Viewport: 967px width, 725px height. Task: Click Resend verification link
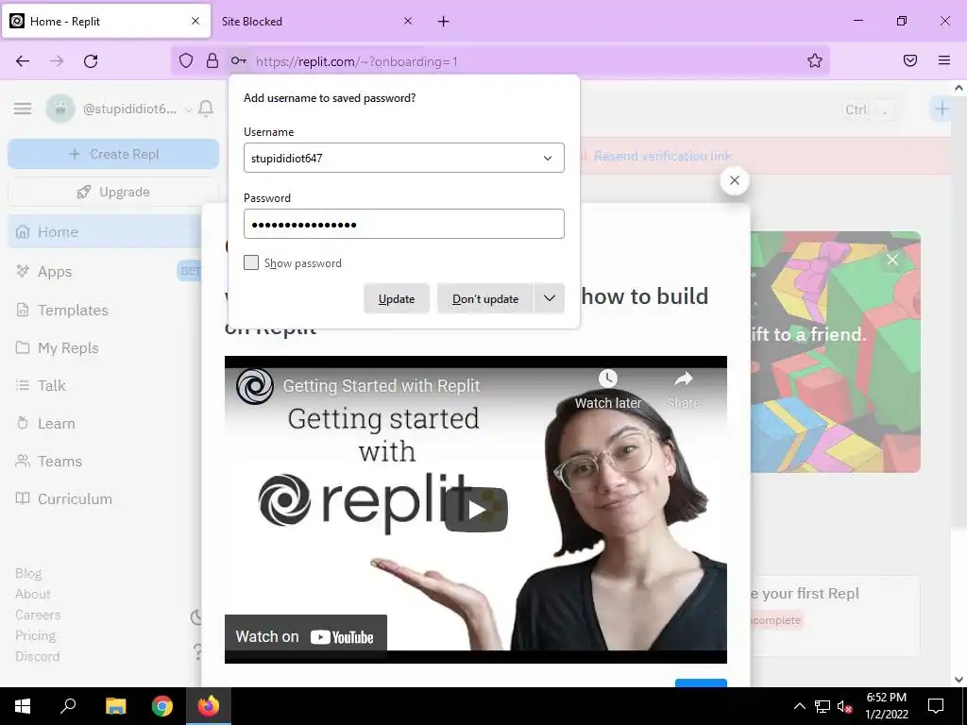pos(663,156)
